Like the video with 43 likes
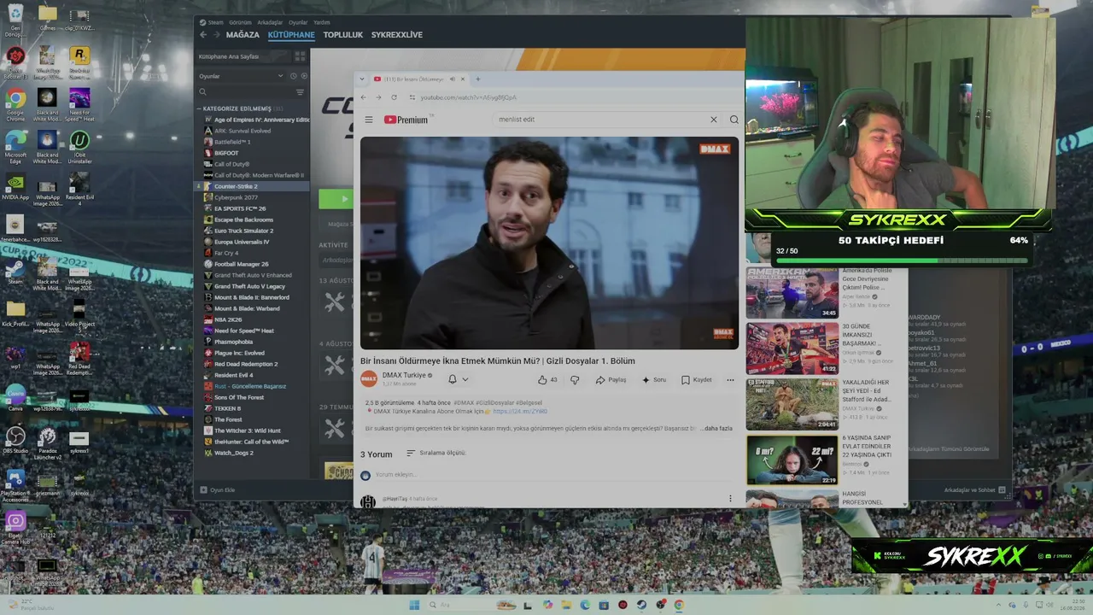The width and height of the screenshot is (1093, 615). click(x=547, y=380)
